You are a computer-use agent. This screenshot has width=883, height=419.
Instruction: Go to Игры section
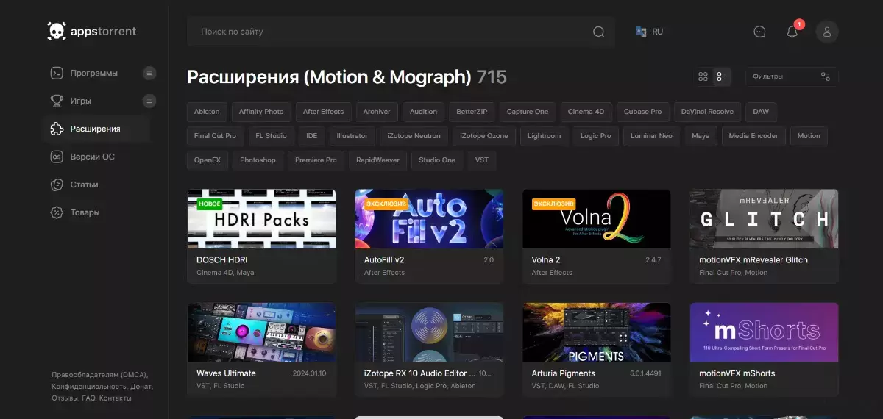[81, 101]
